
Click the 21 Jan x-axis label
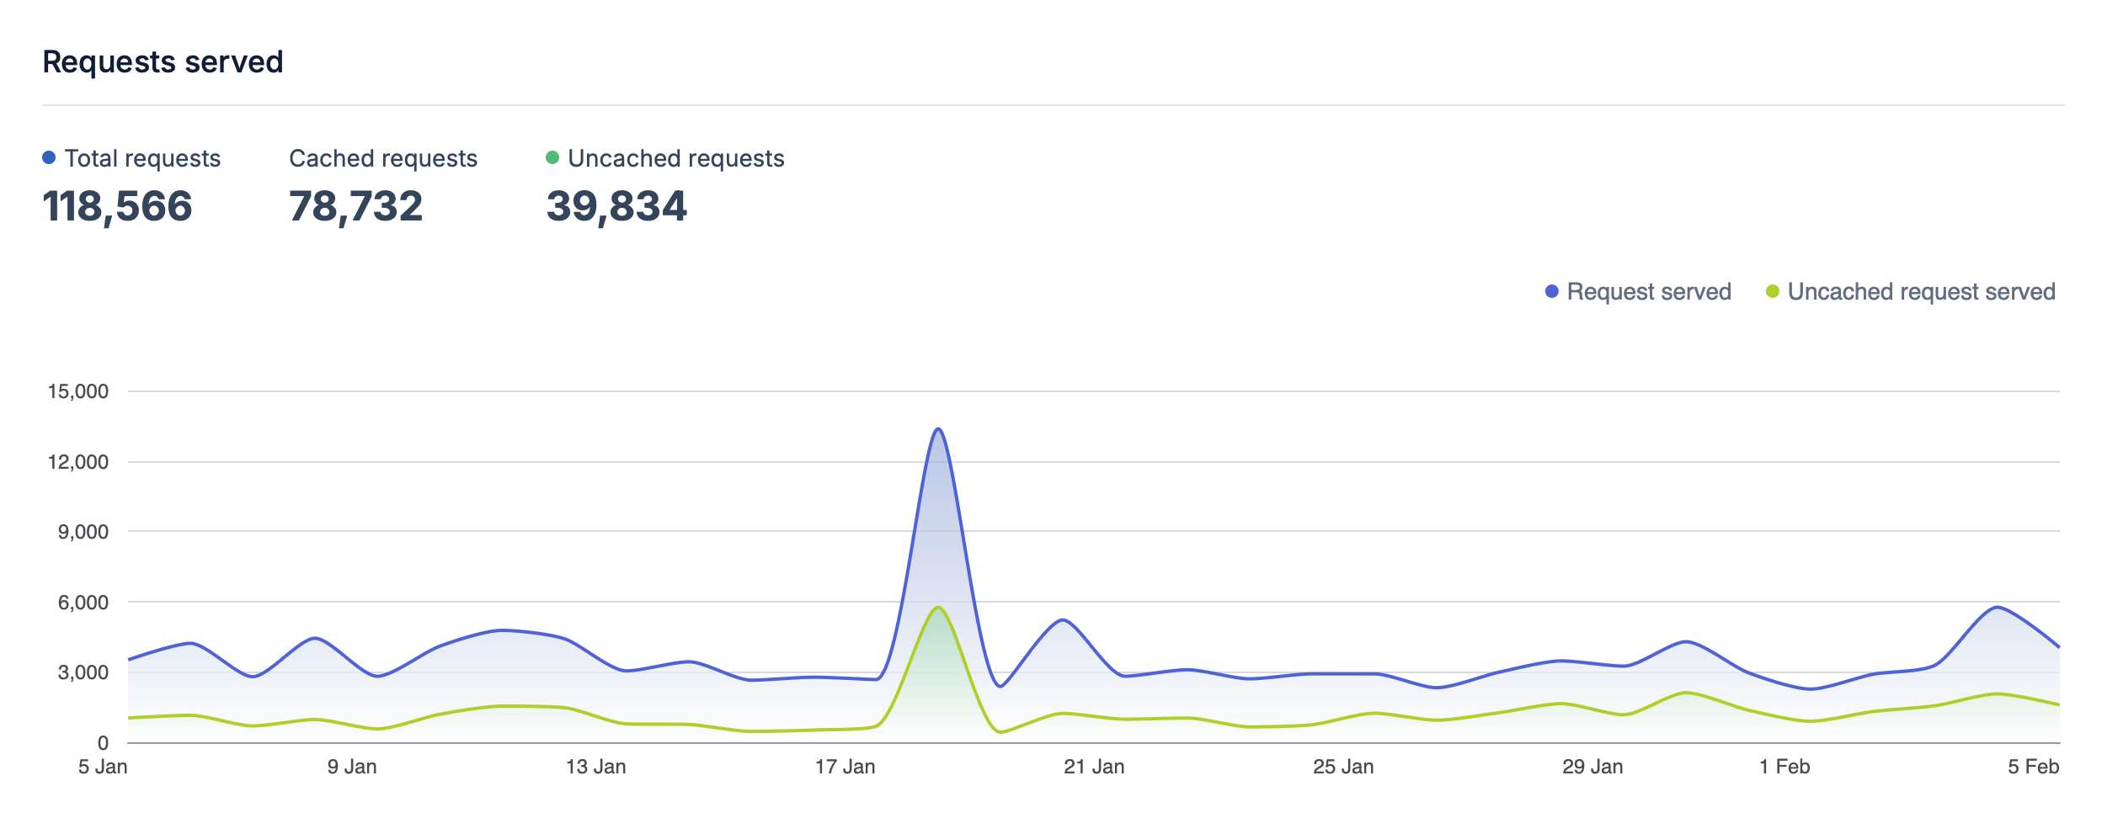(1094, 767)
